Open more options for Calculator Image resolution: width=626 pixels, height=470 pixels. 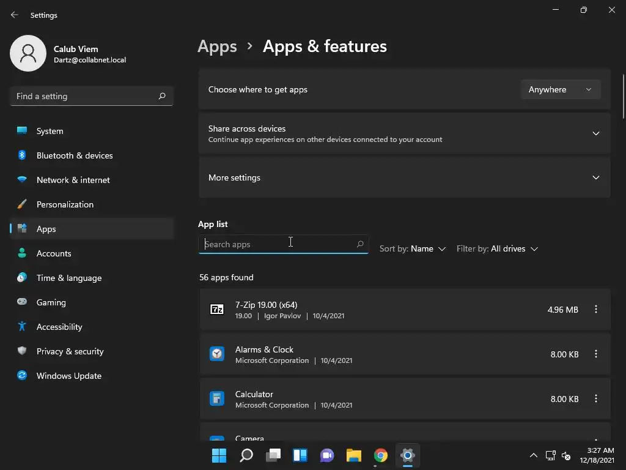pos(595,399)
